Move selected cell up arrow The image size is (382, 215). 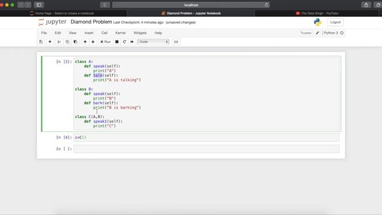(x=85, y=42)
